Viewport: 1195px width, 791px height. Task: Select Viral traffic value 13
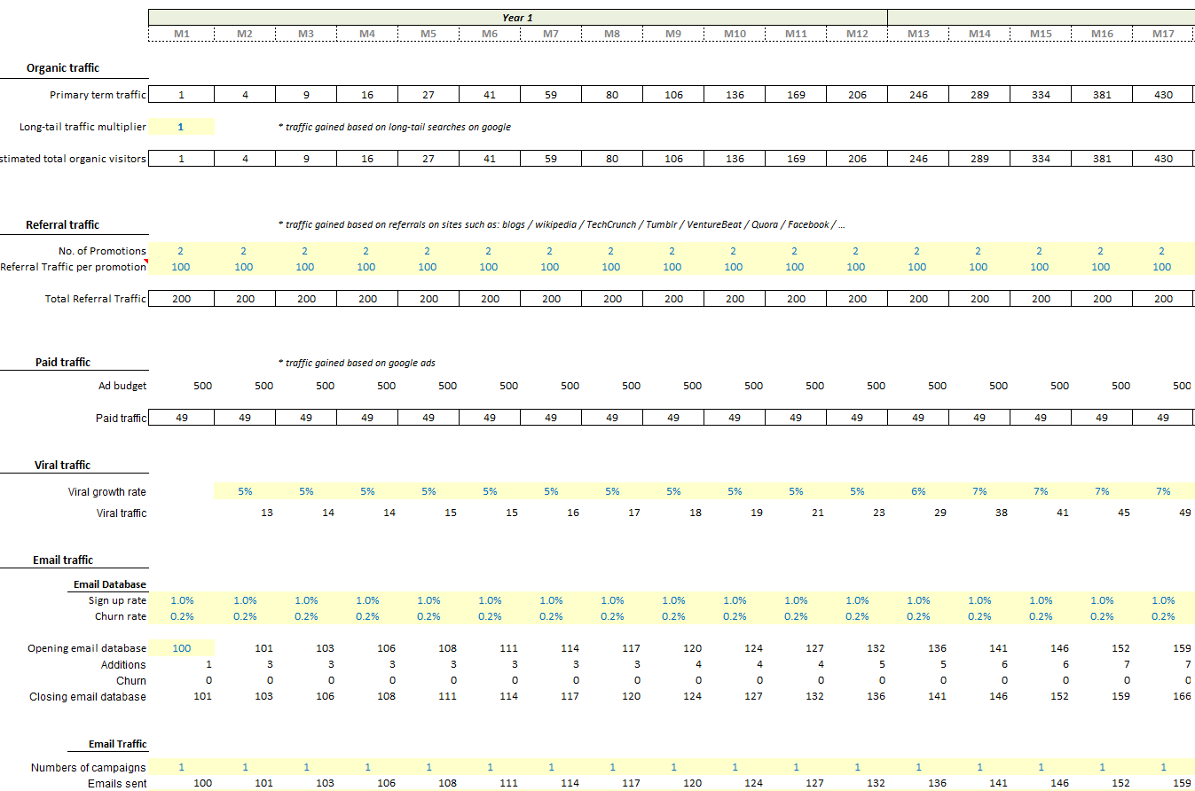267,513
